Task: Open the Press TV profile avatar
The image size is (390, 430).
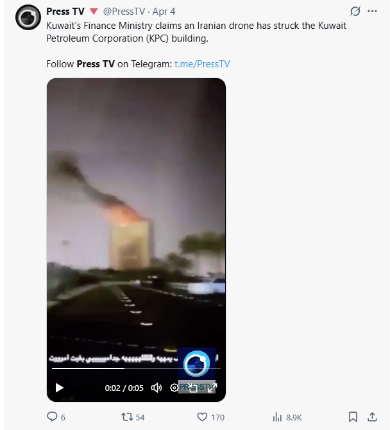Action: click(x=28, y=17)
